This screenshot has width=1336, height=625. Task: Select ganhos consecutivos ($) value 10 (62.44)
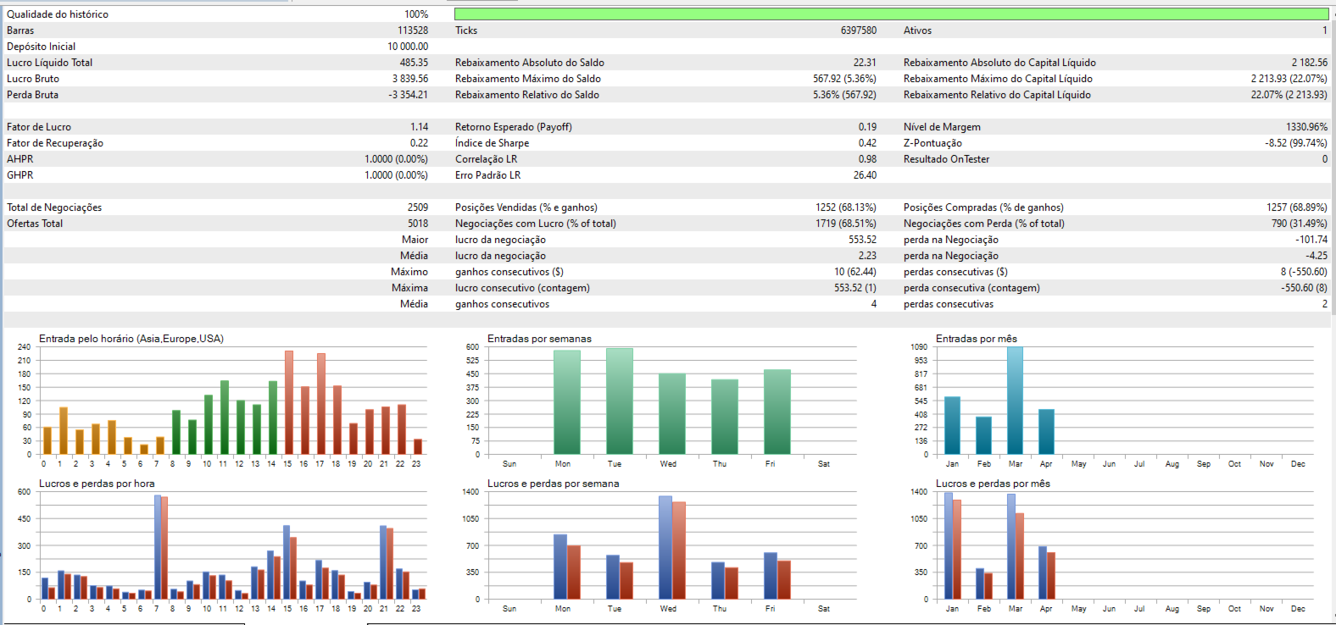point(855,272)
